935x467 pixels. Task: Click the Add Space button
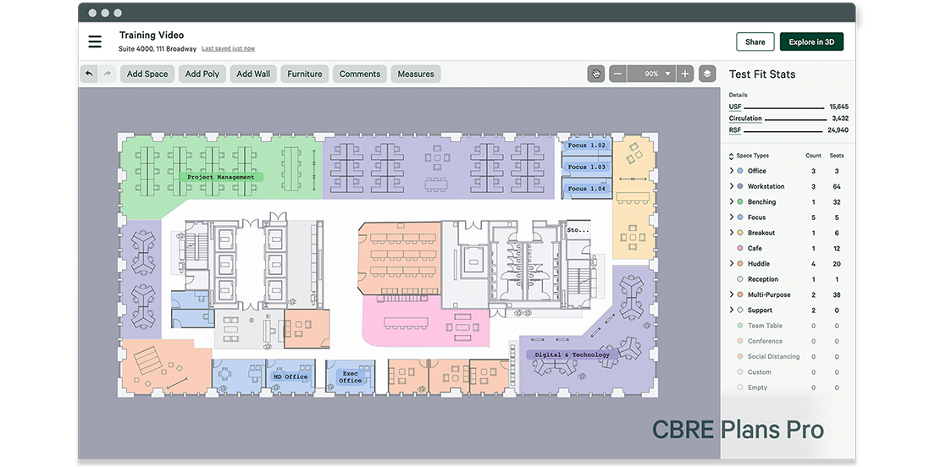point(147,74)
